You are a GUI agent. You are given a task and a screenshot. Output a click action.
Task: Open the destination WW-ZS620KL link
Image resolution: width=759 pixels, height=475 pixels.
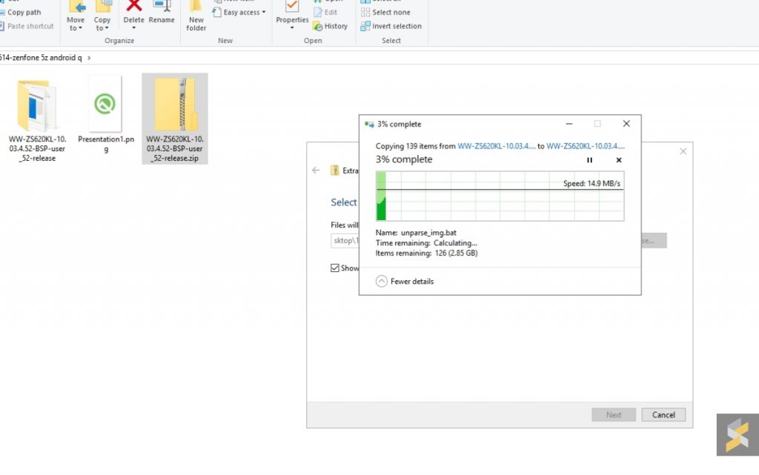pyautogui.click(x=586, y=146)
